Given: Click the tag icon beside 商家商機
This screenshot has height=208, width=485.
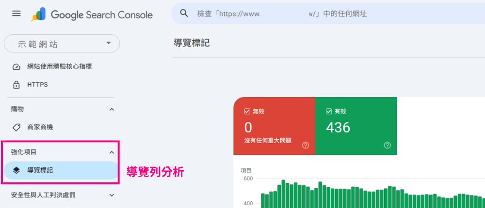Looking at the screenshot, I should click(16, 127).
